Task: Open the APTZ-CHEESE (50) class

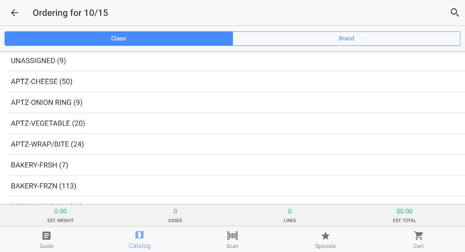Action: click(x=42, y=82)
